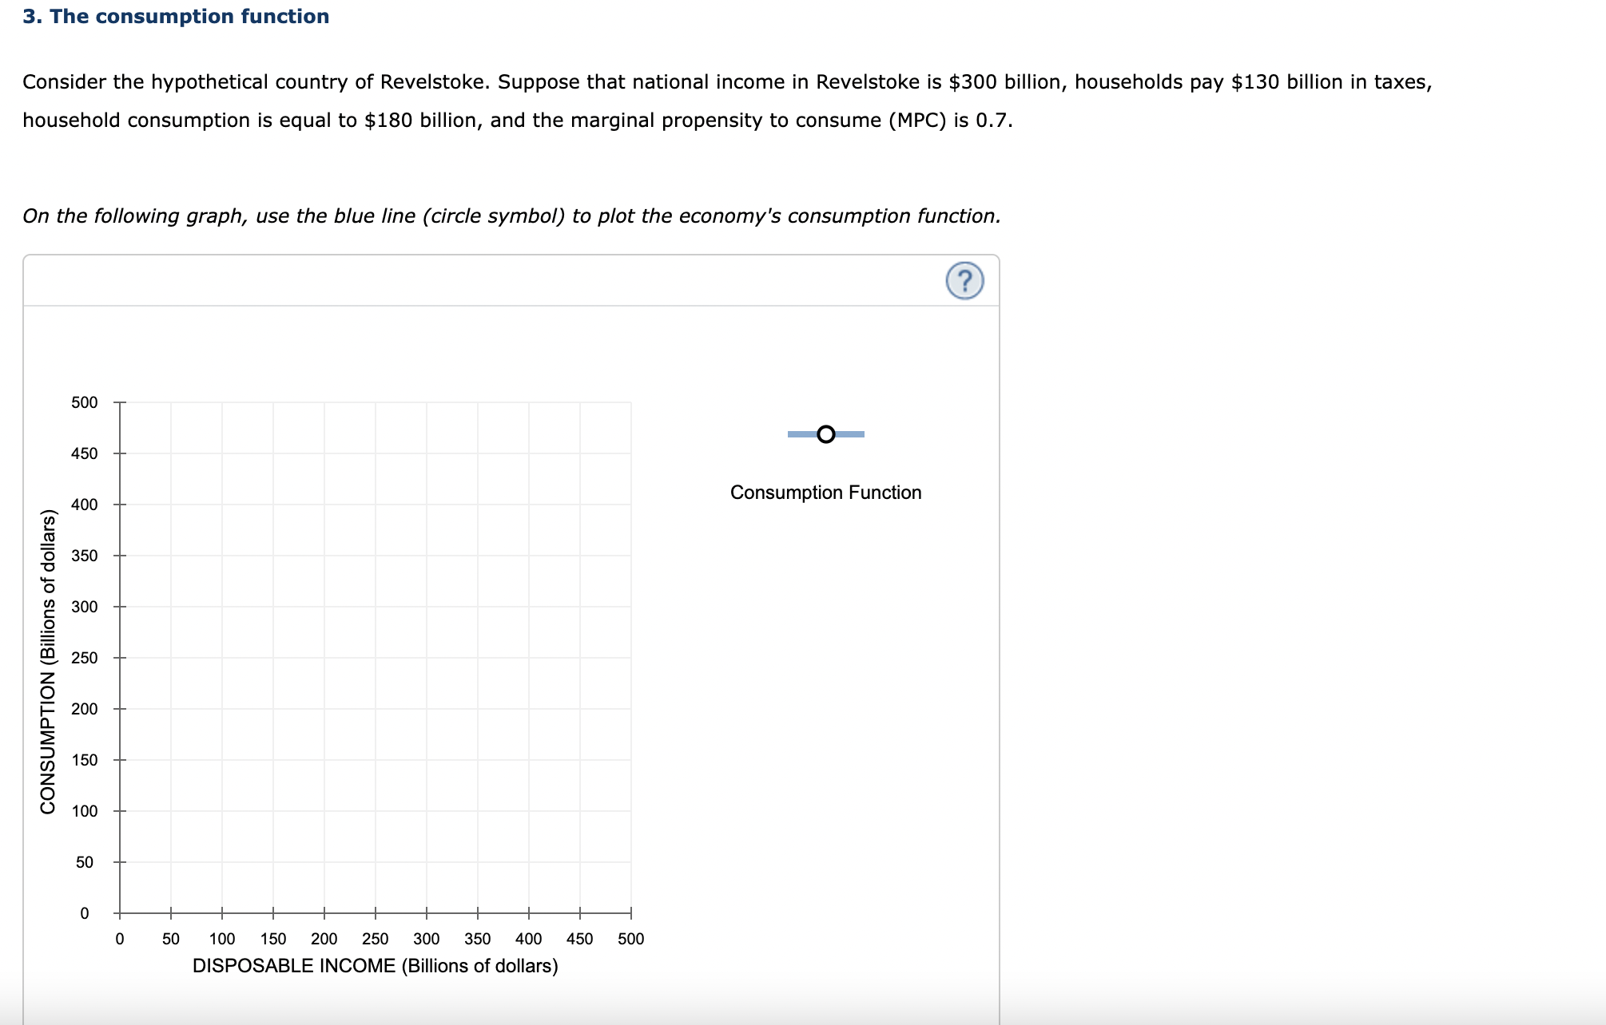Click the 50 tick label on horizontal axis
Screen dimensions: 1606x1025
(170, 939)
